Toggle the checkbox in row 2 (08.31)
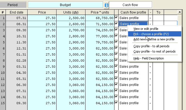 (x=116, y=23)
